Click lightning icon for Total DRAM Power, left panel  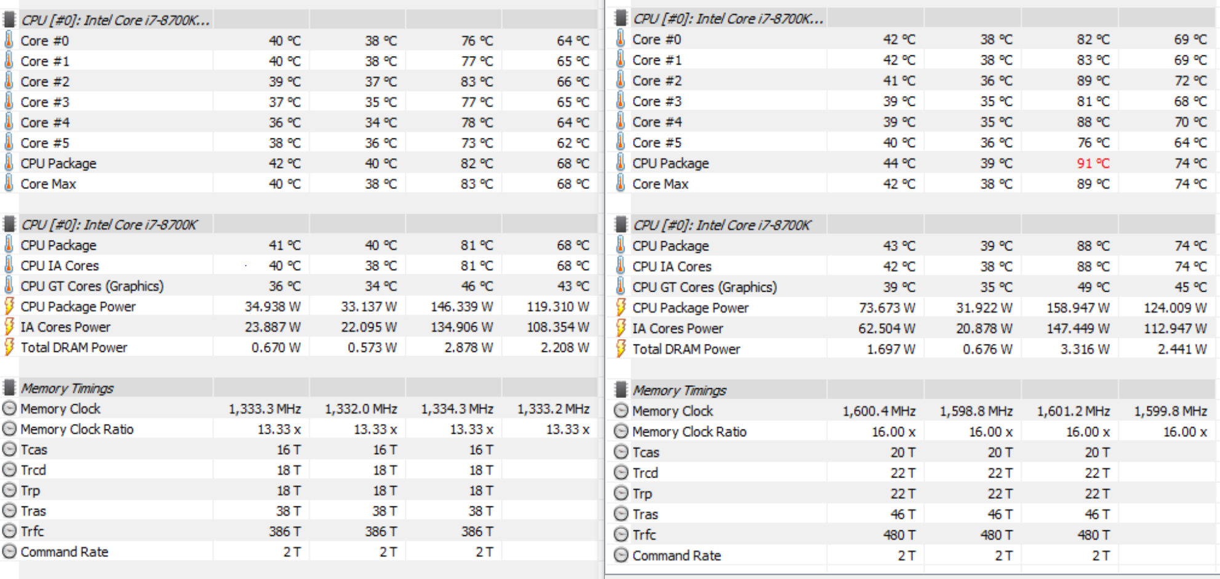(x=9, y=347)
